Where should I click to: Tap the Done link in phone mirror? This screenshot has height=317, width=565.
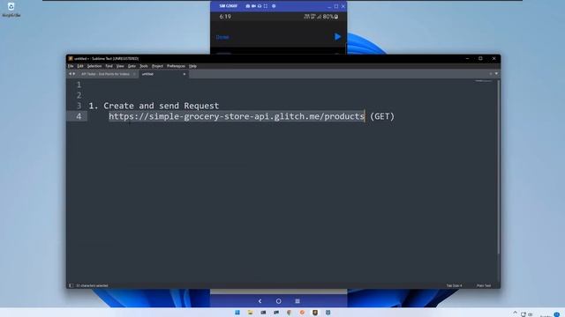click(x=222, y=37)
